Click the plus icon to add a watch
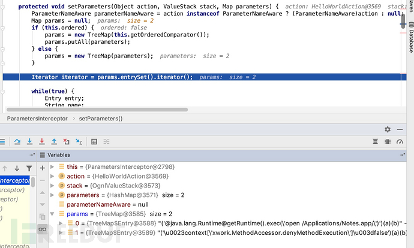This screenshot has height=248, width=414. coord(42,170)
